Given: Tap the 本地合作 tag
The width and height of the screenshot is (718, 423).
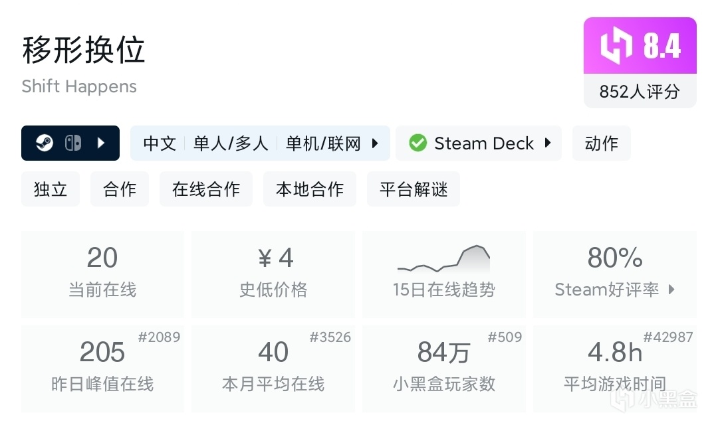Looking at the screenshot, I should click(310, 189).
